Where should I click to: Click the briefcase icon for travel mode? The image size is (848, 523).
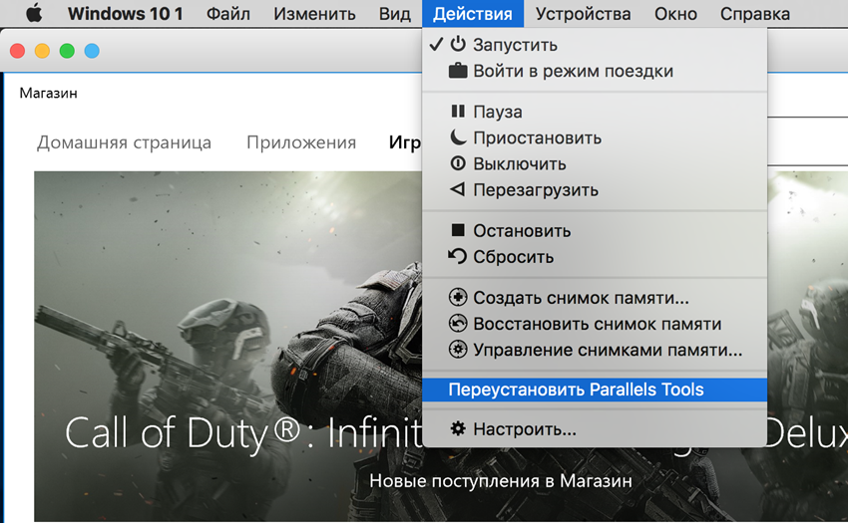tap(458, 71)
